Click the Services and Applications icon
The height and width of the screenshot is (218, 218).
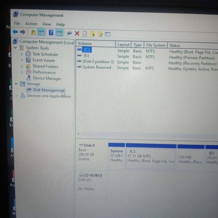tap(23, 96)
